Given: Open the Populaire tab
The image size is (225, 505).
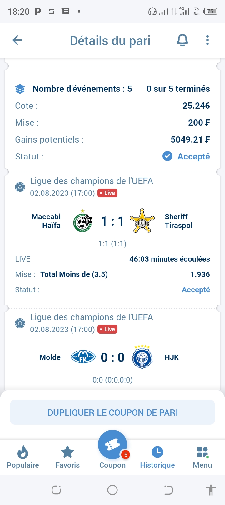Looking at the screenshot, I should [x=23, y=457].
